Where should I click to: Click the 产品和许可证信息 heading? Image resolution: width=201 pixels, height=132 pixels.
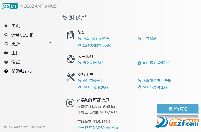(93, 100)
